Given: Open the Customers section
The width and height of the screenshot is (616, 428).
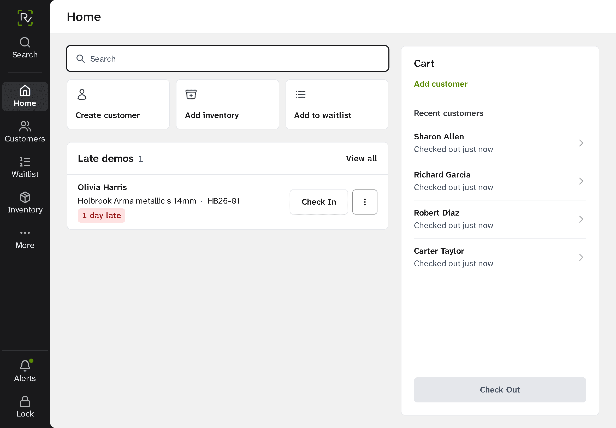Looking at the screenshot, I should click(25, 132).
